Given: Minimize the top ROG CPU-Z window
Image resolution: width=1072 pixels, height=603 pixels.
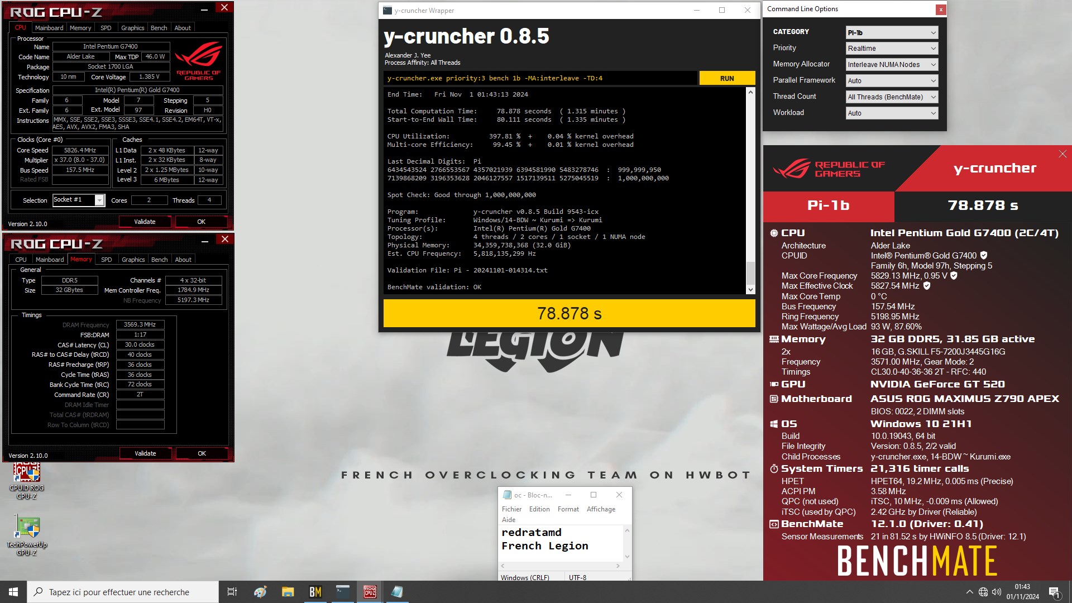Looking at the screenshot, I should [x=204, y=8].
